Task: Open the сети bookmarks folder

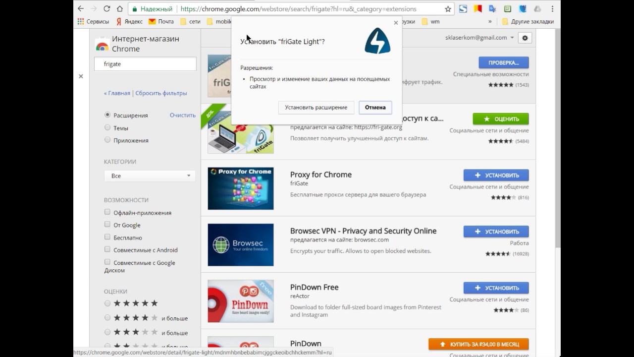Action: tap(190, 22)
